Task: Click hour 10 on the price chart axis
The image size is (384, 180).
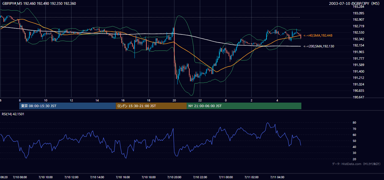Action: (x=46, y=100)
